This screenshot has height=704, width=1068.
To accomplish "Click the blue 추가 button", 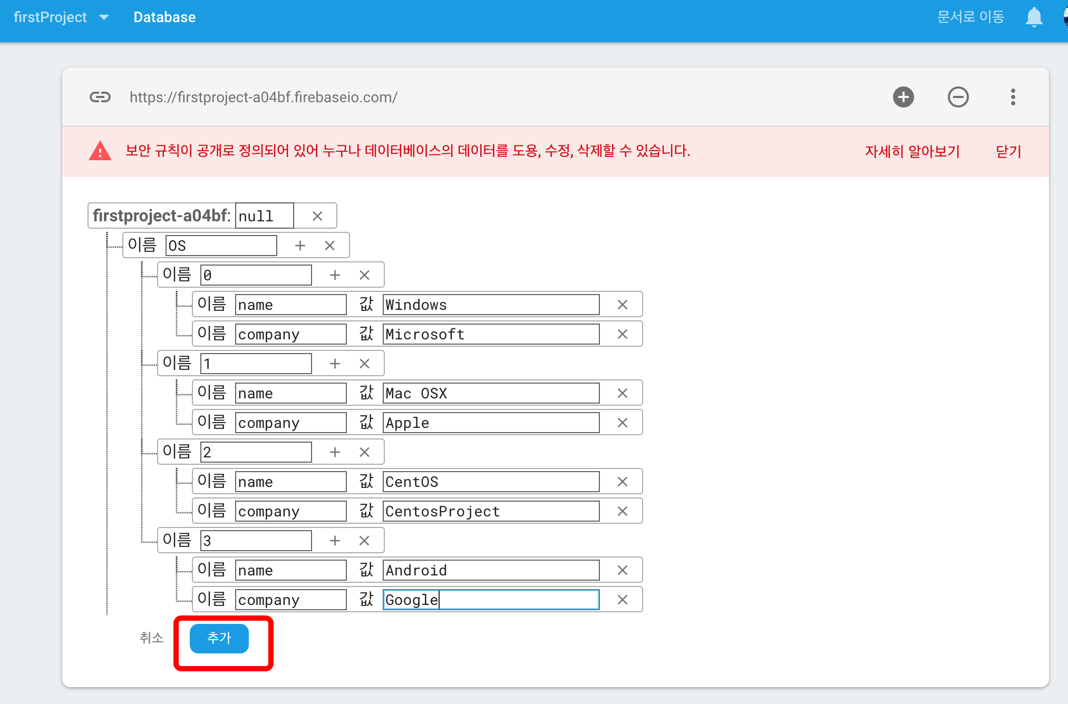I will 219,638.
